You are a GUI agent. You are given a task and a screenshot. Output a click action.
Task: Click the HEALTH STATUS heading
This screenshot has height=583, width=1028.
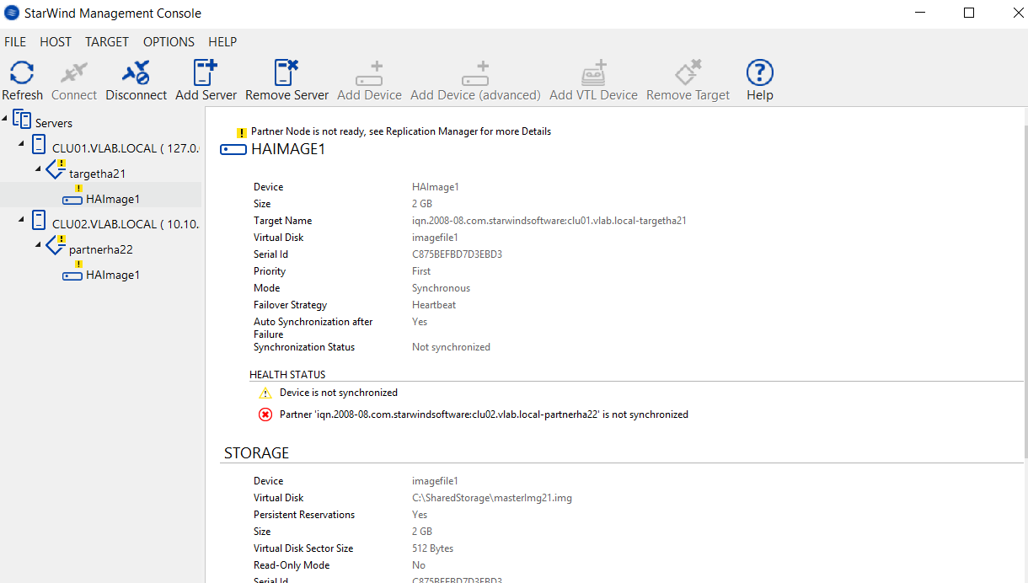point(287,374)
